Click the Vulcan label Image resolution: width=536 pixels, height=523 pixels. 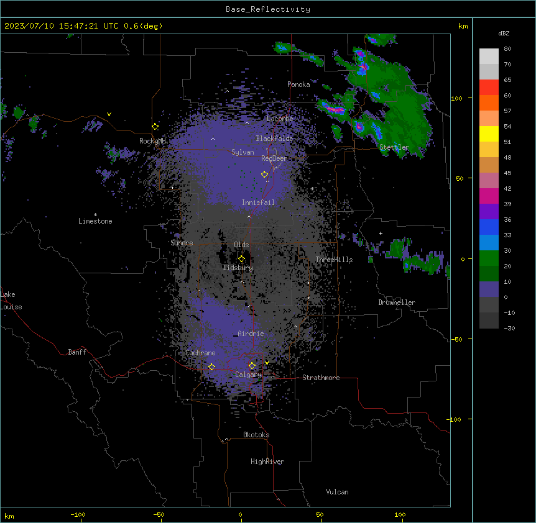coord(337,492)
